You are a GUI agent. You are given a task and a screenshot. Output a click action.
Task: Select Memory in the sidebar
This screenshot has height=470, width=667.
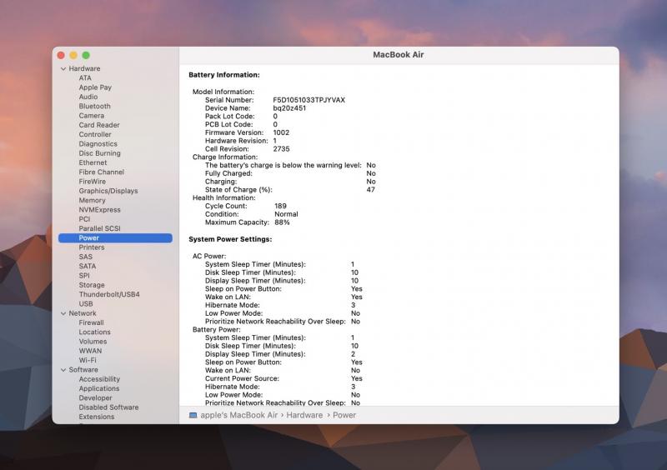(92, 200)
